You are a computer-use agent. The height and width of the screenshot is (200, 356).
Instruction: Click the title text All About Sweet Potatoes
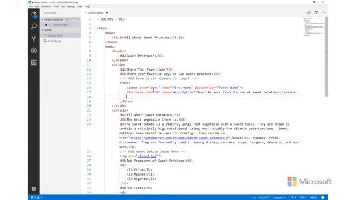click(147, 37)
